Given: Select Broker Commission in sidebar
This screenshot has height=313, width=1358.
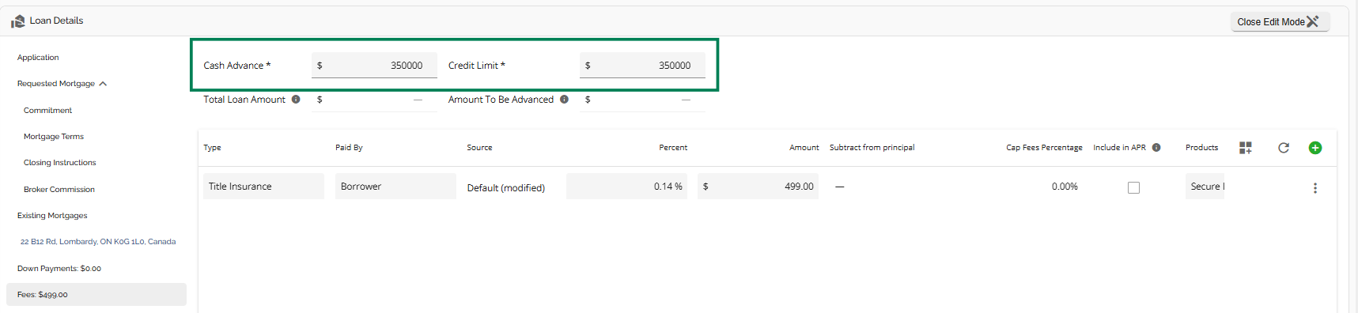Looking at the screenshot, I should [x=59, y=190].
